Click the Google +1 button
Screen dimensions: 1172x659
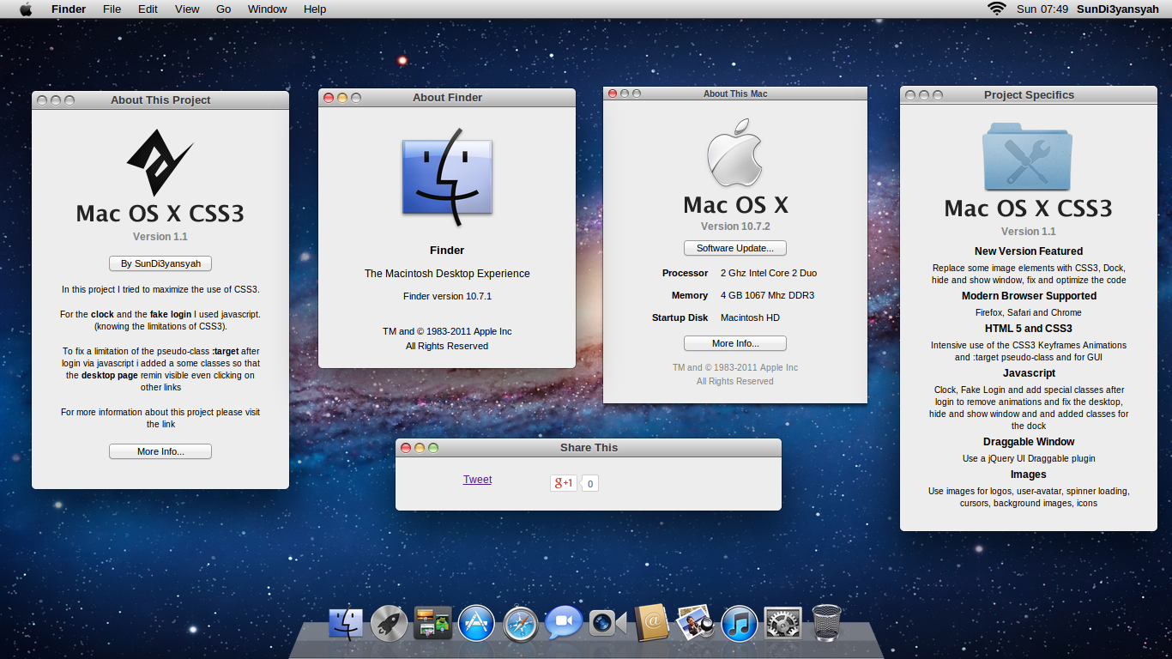point(564,483)
